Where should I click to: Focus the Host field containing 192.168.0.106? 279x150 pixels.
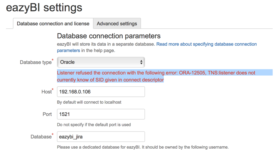click(x=101, y=92)
